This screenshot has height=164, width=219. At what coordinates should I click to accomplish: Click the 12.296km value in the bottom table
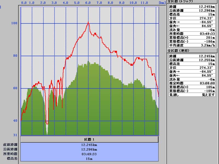coord(89,150)
